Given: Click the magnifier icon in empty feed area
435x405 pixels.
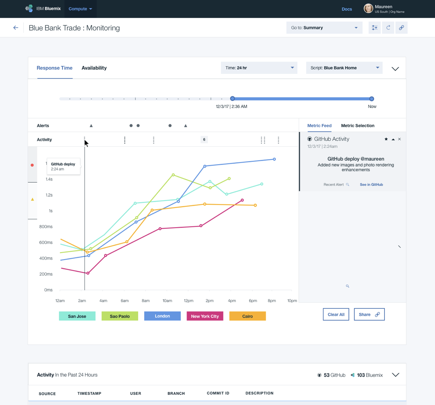Looking at the screenshot, I should coord(347,286).
